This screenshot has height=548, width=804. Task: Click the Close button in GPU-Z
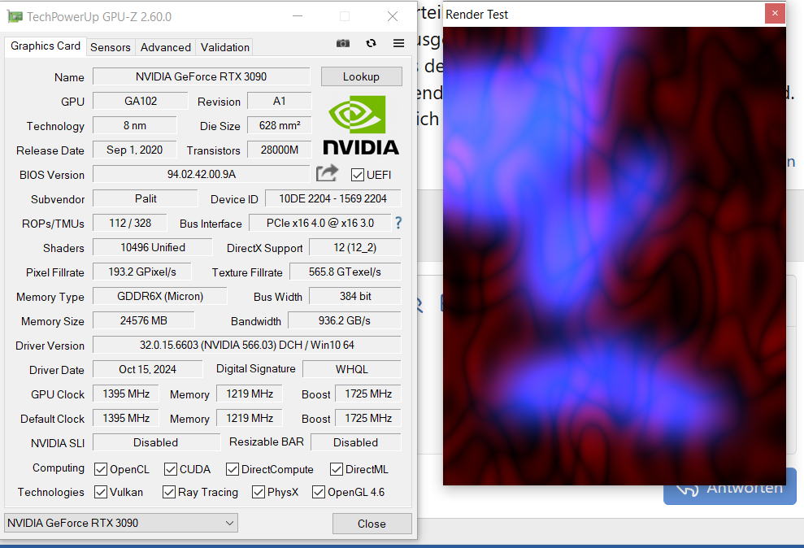coord(372,524)
